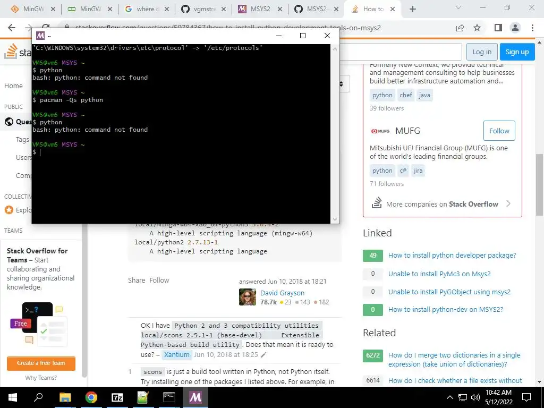Click the jira tag
Viewport: 544px width, 408px height.
coord(418,171)
